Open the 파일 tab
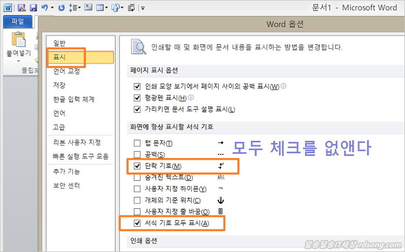 click(18, 22)
